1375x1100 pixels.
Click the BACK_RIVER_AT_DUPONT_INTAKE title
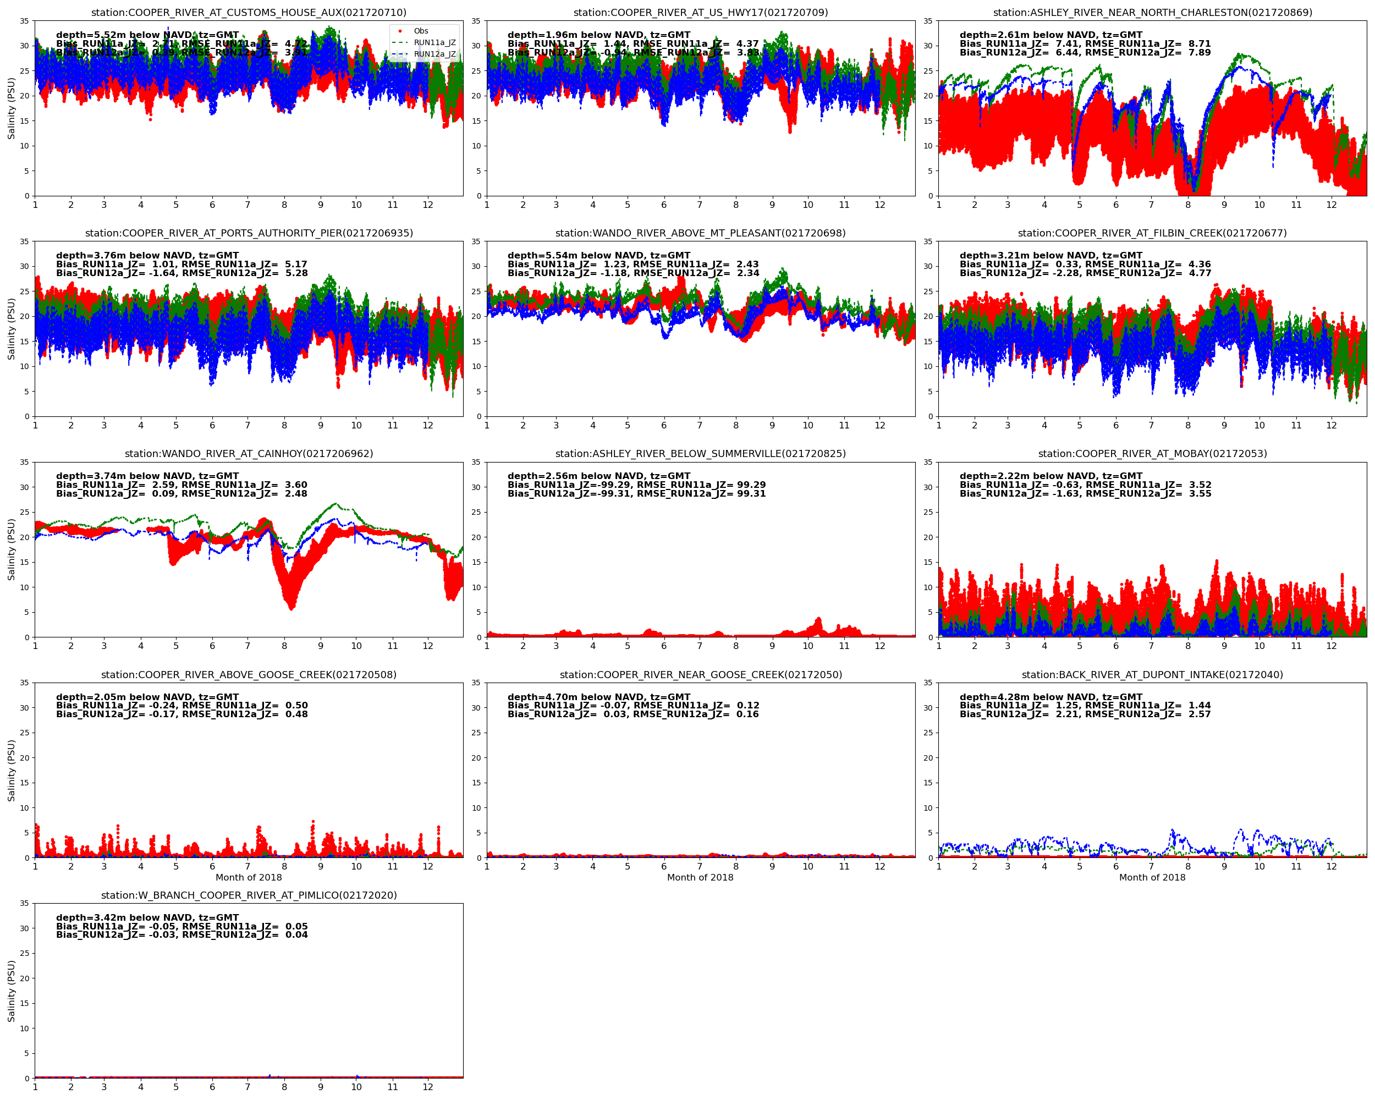coord(1152,675)
